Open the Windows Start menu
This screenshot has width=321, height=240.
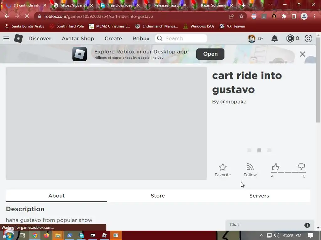tap(8, 235)
